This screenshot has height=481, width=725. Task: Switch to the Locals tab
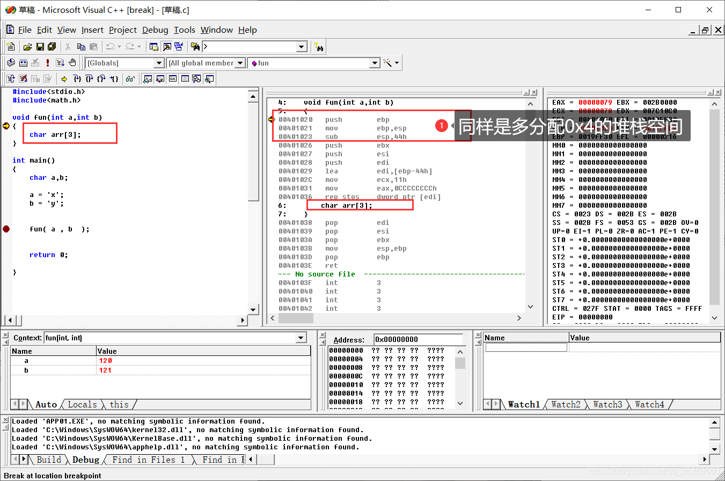pyautogui.click(x=82, y=404)
